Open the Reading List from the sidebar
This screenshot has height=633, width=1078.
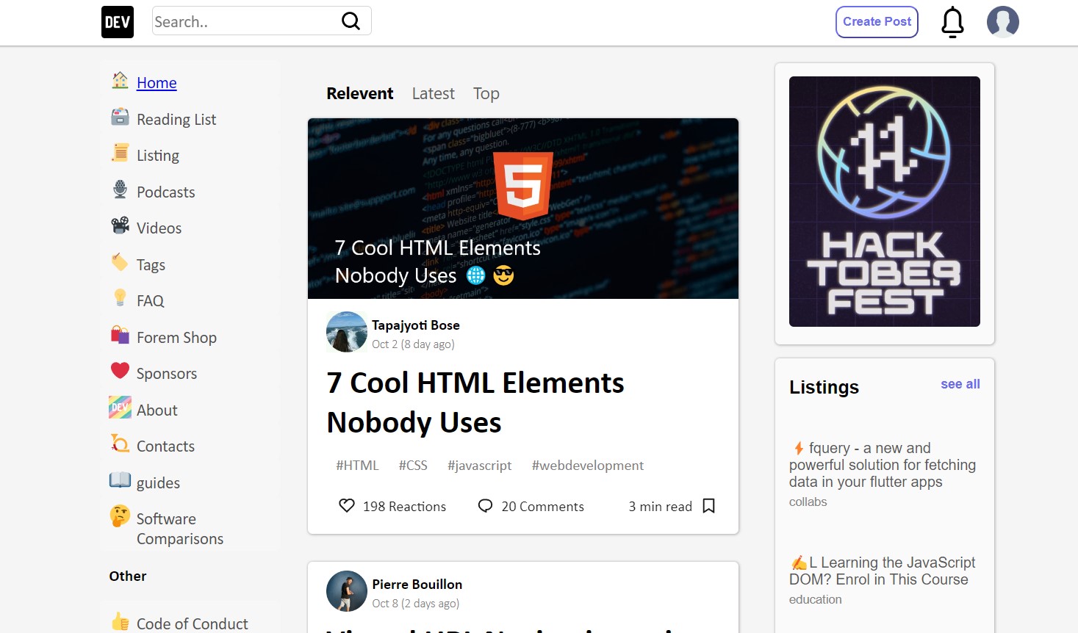click(176, 119)
